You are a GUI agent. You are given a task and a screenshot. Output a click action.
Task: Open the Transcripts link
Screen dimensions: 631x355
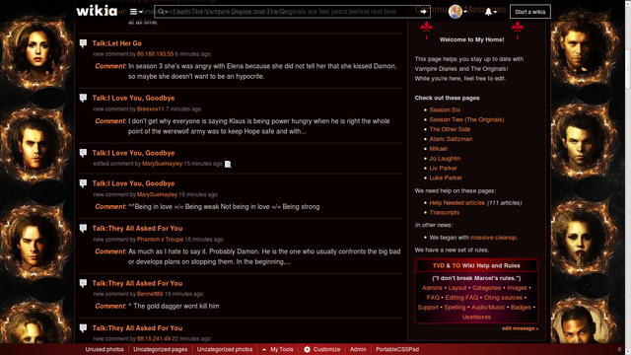(x=445, y=213)
